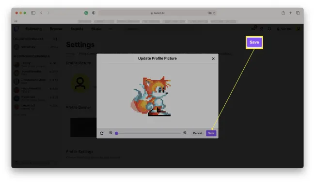Go back with Safari's back arrow
315x183 pixels.
[x=41, y=13]
